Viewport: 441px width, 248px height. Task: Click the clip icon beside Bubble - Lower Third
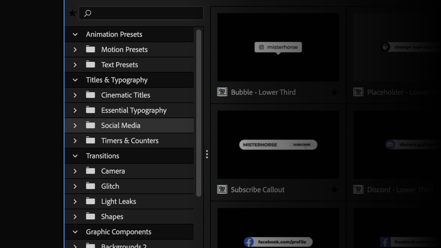tap(222, 92)
